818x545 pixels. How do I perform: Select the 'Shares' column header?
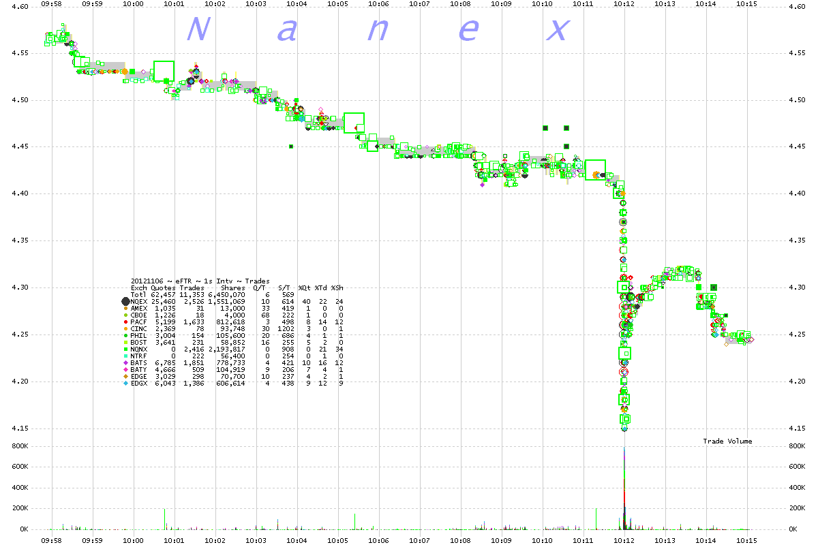tap(233, 287)
